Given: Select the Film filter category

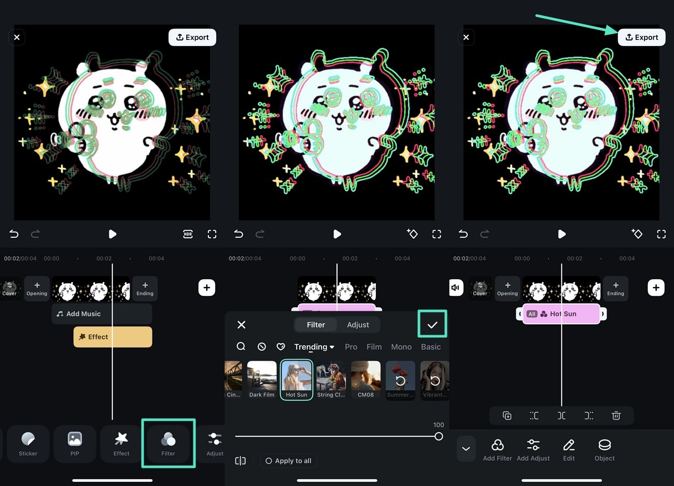Looking at the screenshot, I should 374,347.
